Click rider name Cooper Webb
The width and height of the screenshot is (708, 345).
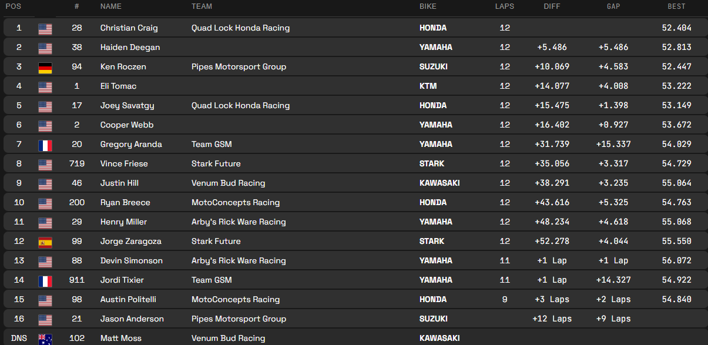pos(126,125)
